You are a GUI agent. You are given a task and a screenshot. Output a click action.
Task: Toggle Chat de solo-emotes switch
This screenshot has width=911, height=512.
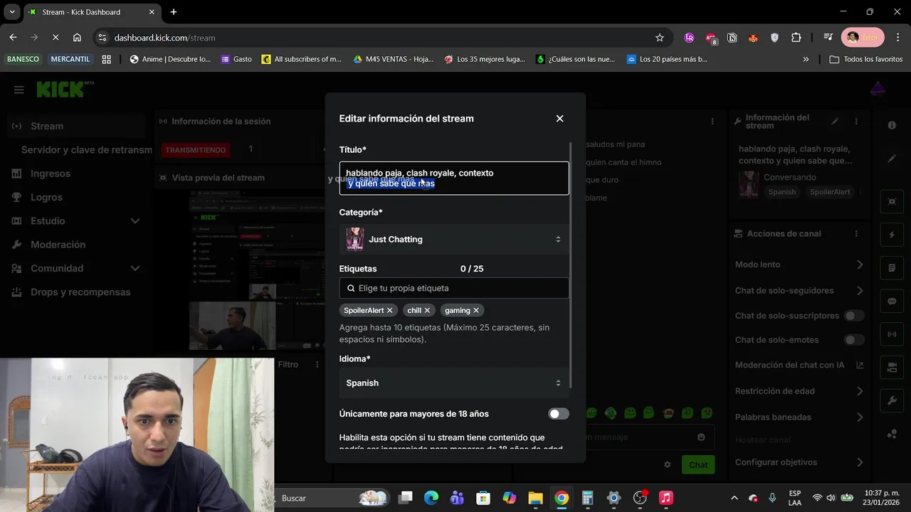853,340
